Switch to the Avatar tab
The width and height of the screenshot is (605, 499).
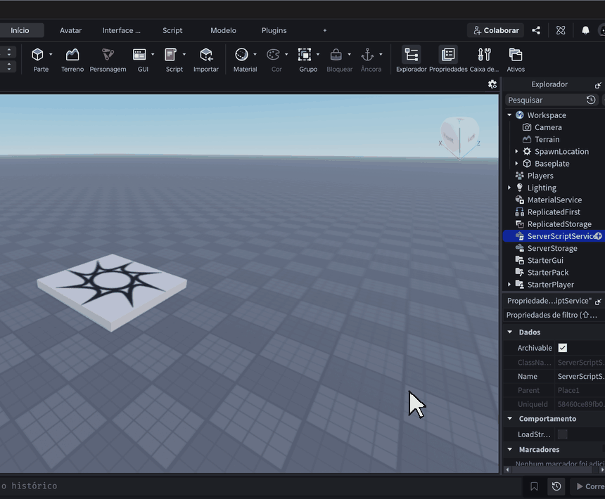(x=70, y=30)
